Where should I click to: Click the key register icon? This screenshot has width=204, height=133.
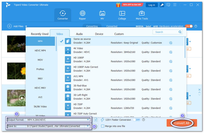162,5
